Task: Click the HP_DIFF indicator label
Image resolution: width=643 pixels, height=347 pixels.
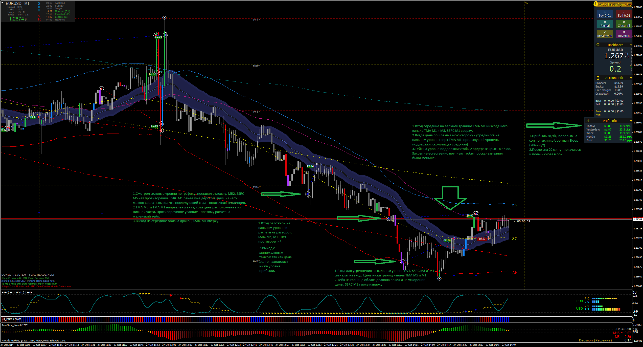Action: tap(11, 319)
